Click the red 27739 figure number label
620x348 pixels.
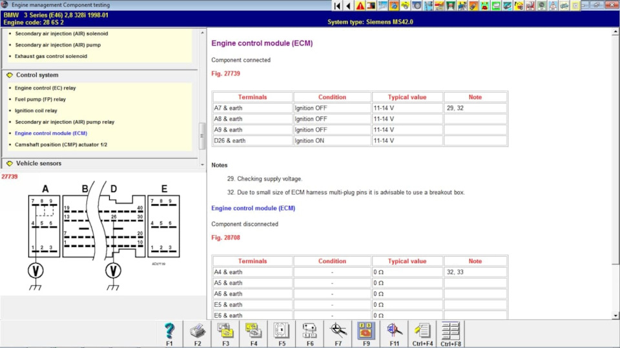pos(10,177)
